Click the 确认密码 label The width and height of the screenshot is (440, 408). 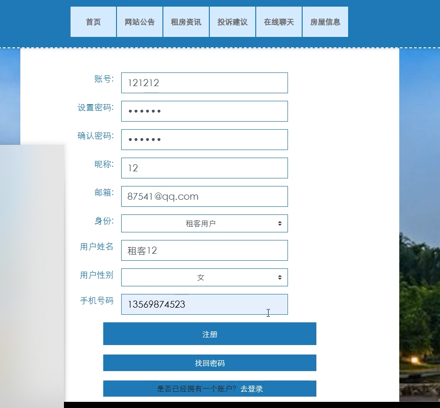coord(95,136)
